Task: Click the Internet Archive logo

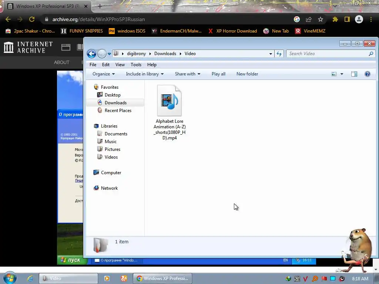Action: point(28,47)
